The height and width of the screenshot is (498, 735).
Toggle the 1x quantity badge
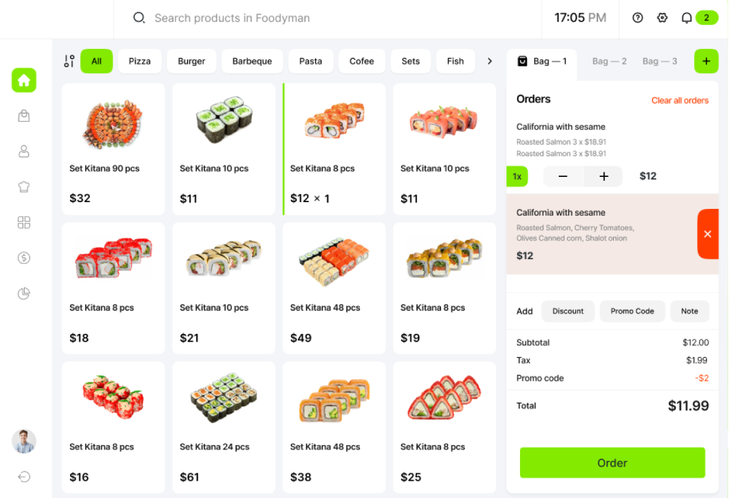point(517,176)
